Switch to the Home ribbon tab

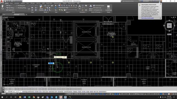pos(7,3)
